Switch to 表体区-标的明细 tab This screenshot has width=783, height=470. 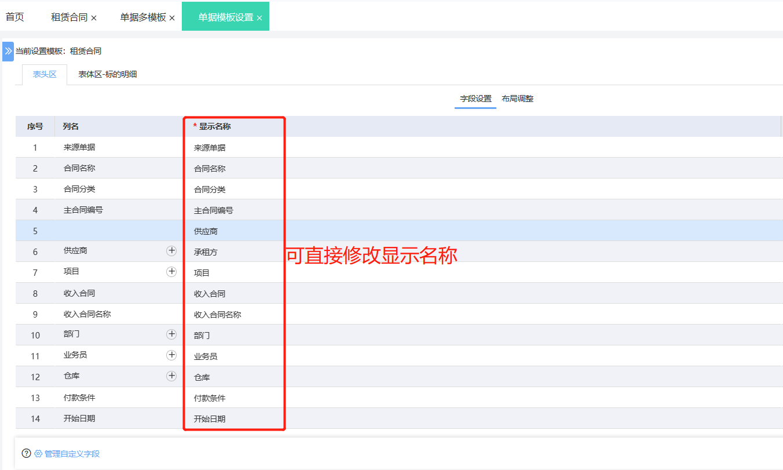click(108, 74)
